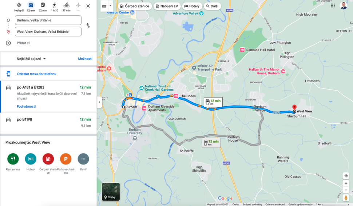Expand Nejbližší odjezd departure dropdown
The width and height of the screenshot is (353, 206).
(x=31, y=59)
